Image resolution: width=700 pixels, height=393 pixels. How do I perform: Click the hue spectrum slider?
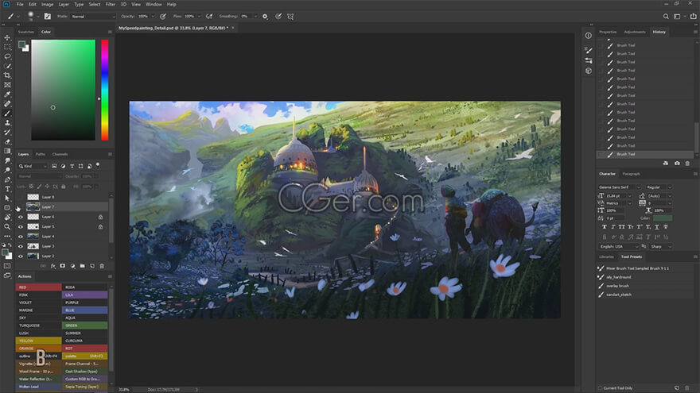105,90
